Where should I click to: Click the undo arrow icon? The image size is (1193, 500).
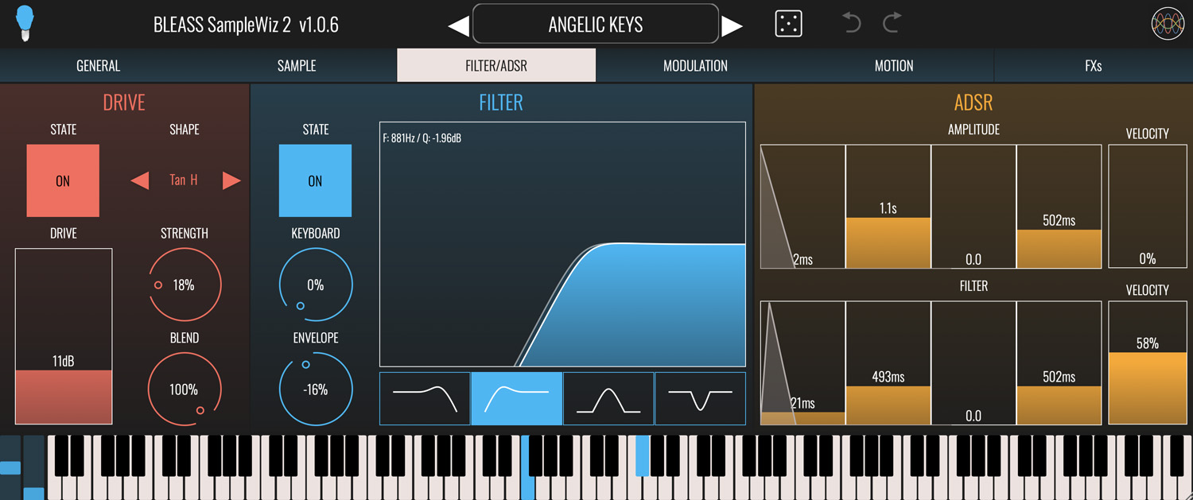(852, 23)
